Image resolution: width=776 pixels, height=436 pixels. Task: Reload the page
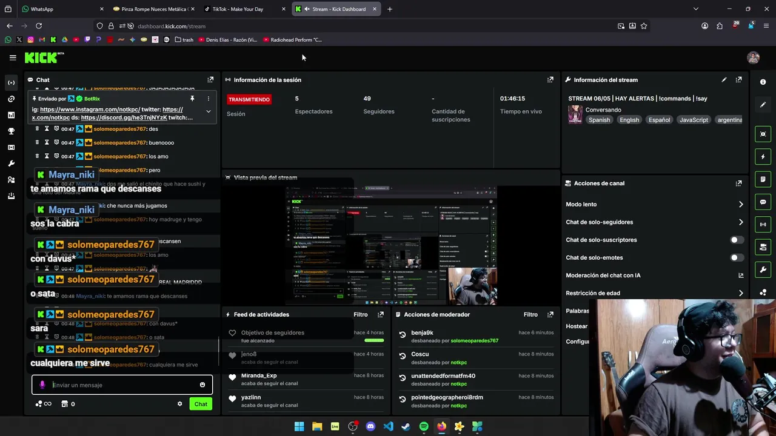pos(39,26)
